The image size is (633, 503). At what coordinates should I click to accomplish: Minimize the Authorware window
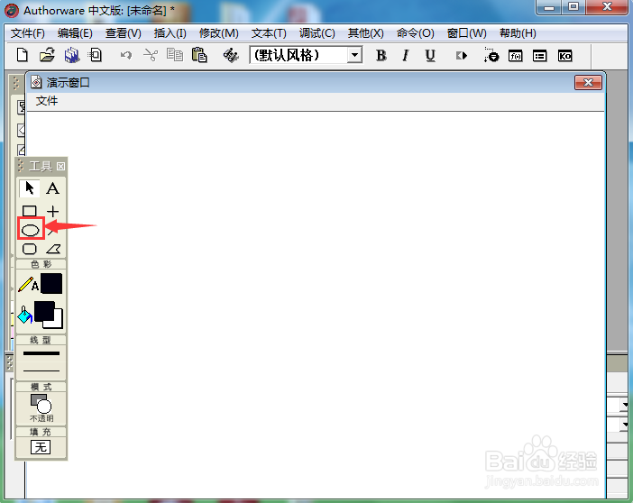point(549,7)
